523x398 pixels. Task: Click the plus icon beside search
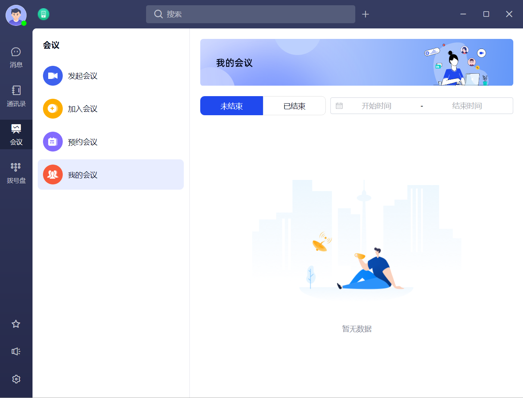pos(365,14)
